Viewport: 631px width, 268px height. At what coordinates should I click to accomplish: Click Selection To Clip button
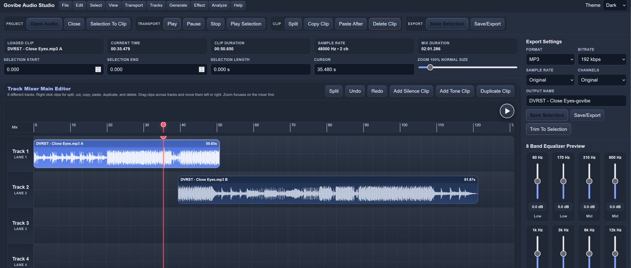point(108,24)
